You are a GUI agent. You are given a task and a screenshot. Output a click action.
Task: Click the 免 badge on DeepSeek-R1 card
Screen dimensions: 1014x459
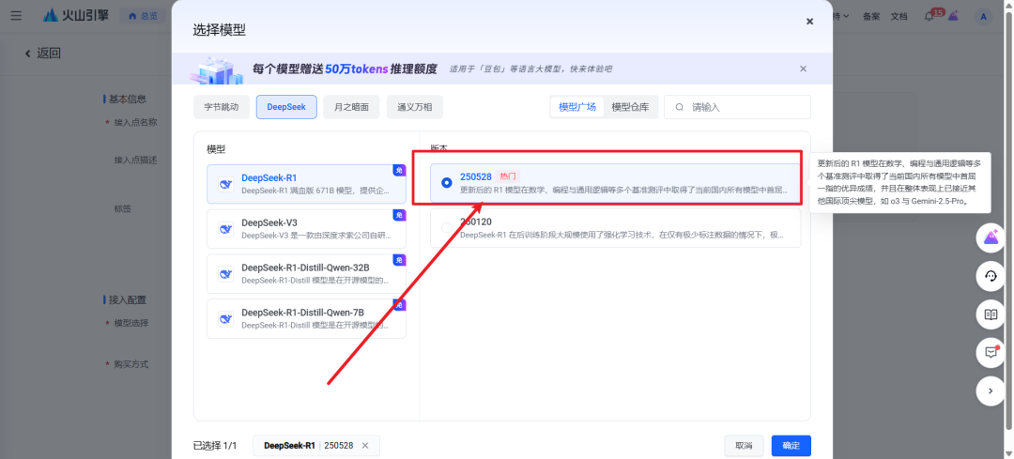pos(399,170)
